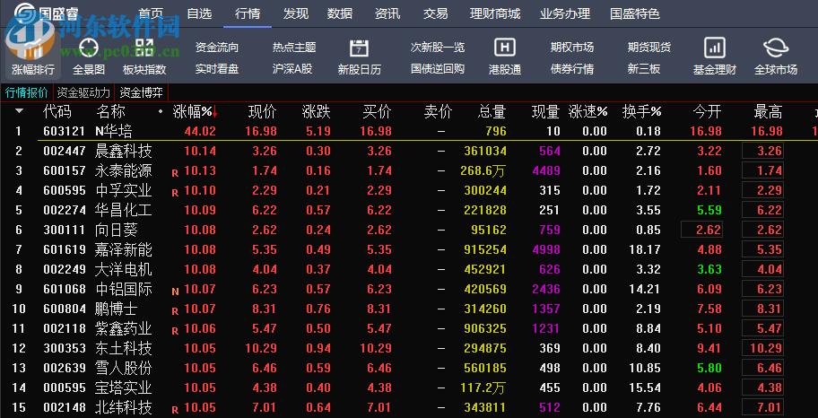Select the 中铝国际 stock name
The height and width of the screenshot is (418, 818).
(124, 289)
